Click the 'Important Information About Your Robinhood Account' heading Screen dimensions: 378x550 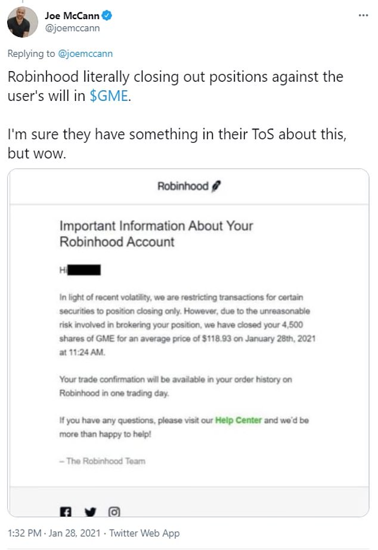156,234
